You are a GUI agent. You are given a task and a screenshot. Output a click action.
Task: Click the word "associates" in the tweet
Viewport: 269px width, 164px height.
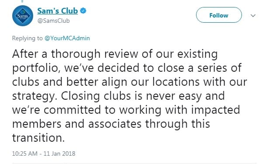115,124
